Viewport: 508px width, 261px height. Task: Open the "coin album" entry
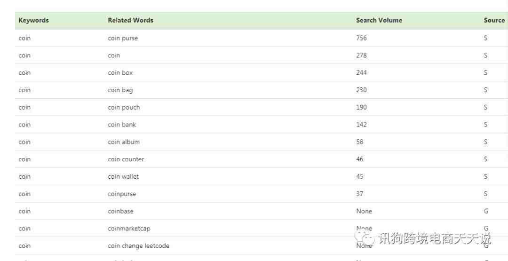pyautogui.click(x=124, y=142)
